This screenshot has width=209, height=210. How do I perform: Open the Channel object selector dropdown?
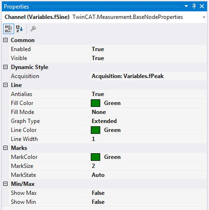click(204, 17)
